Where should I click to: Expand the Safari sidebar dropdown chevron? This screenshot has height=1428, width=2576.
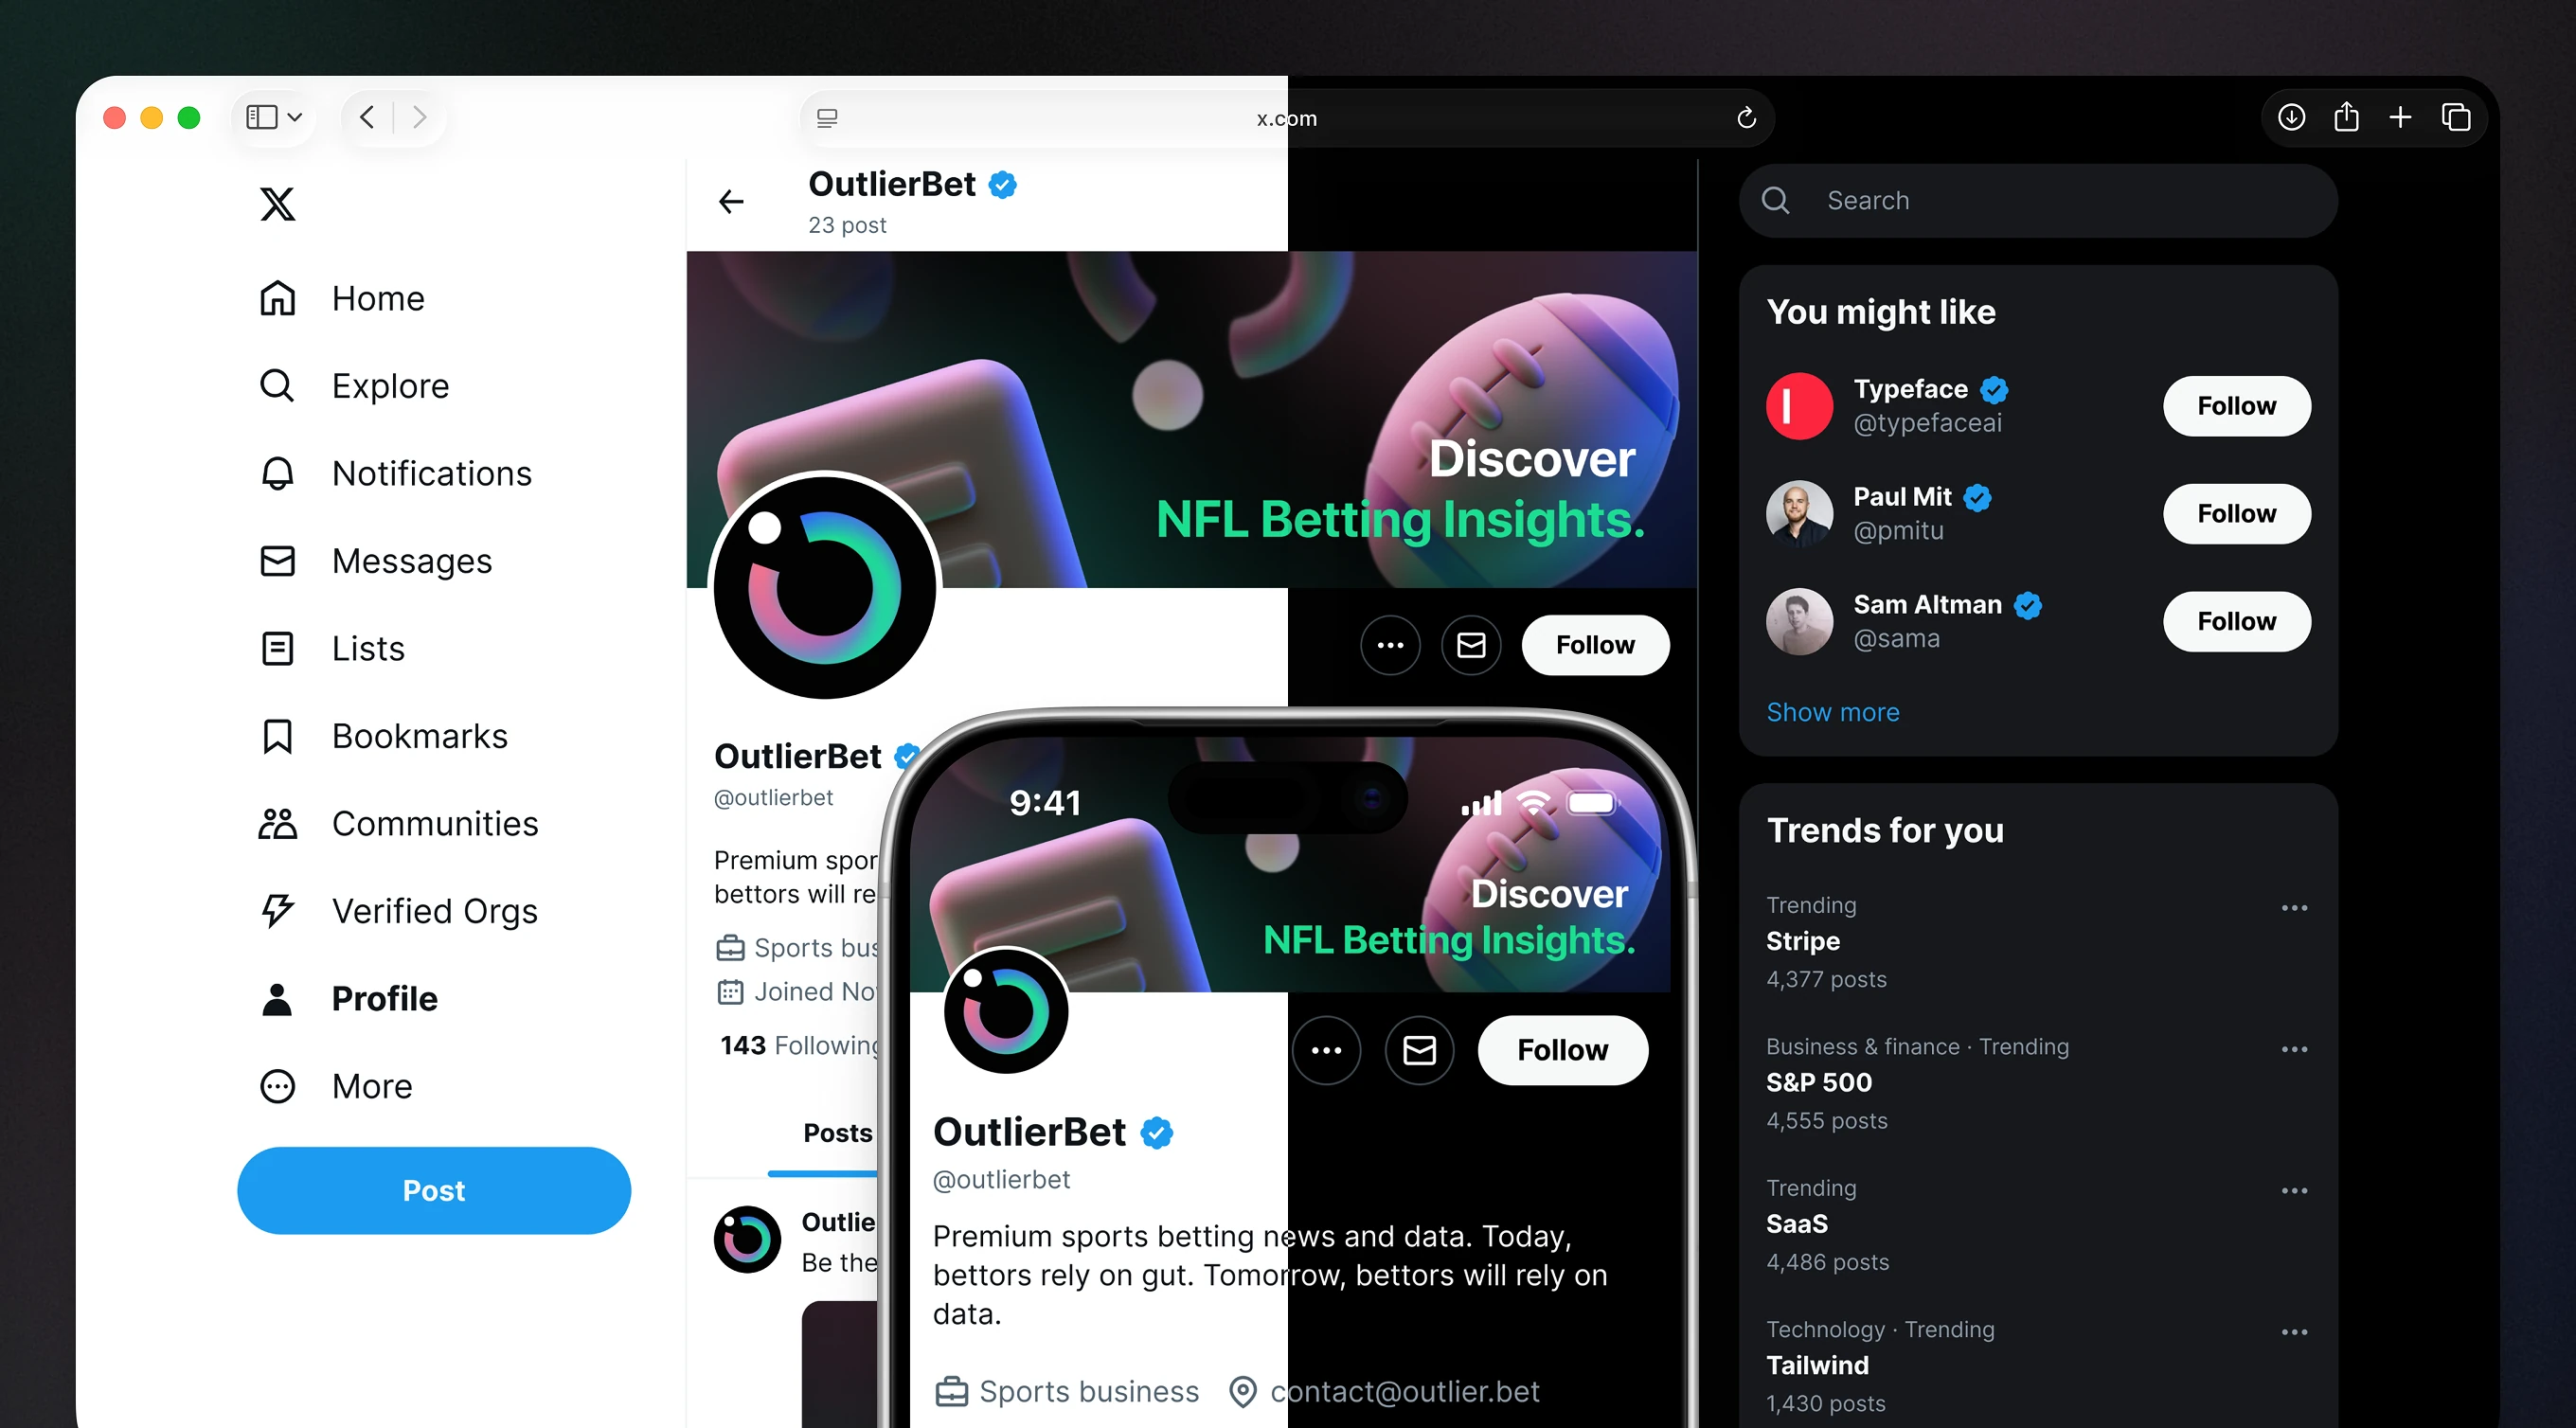(295, 117)
